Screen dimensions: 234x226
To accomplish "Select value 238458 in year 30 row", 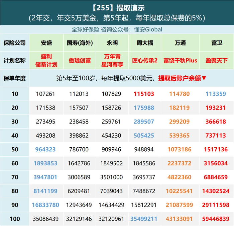I will tap(79, 122).
